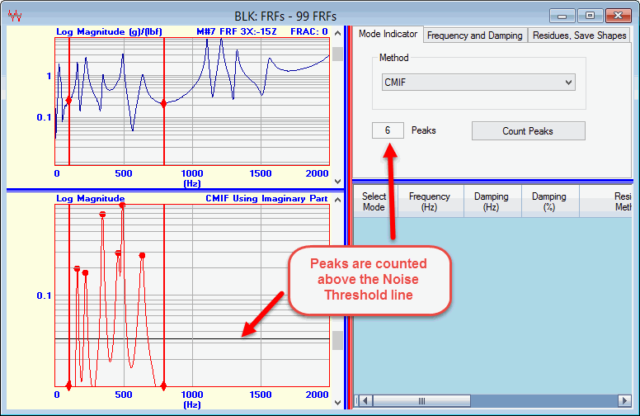Screen dimensions: 640x416
Task: Click the scroll down arrow of FRF graph
Action: pos(337,182)
